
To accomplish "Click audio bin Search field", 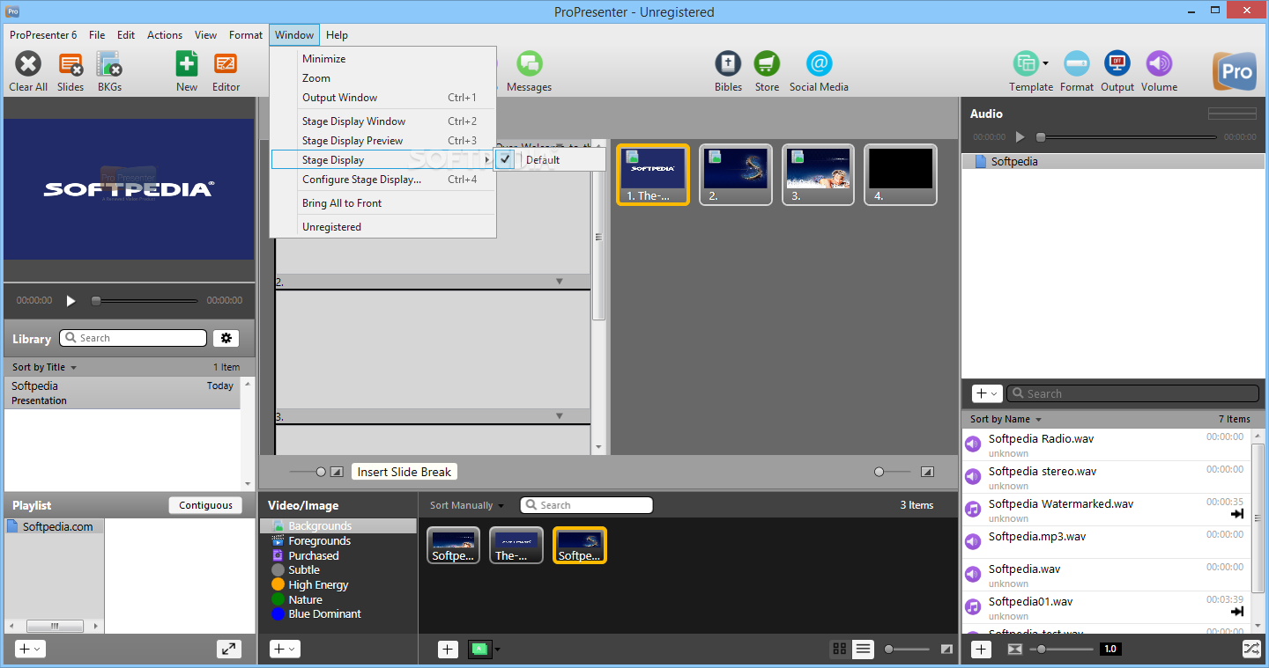I will [x=1132, y=393].
